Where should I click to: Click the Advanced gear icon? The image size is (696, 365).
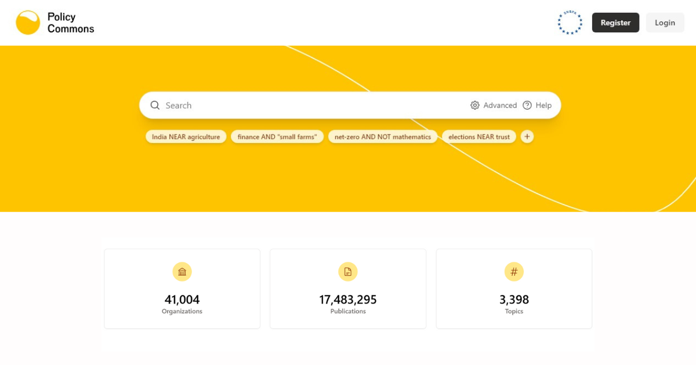475,105
